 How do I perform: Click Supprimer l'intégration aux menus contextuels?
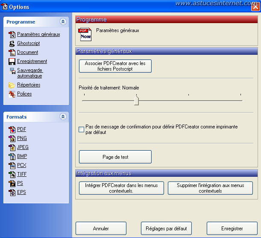coord(210,188)
